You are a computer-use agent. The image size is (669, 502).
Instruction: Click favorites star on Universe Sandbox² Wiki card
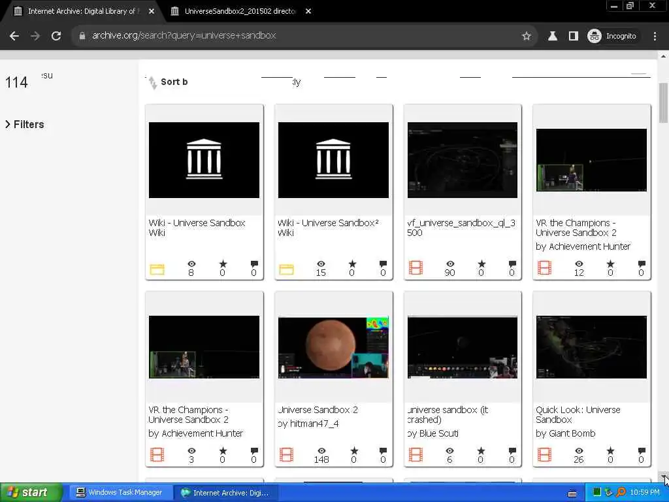click(x=352, y=264)
